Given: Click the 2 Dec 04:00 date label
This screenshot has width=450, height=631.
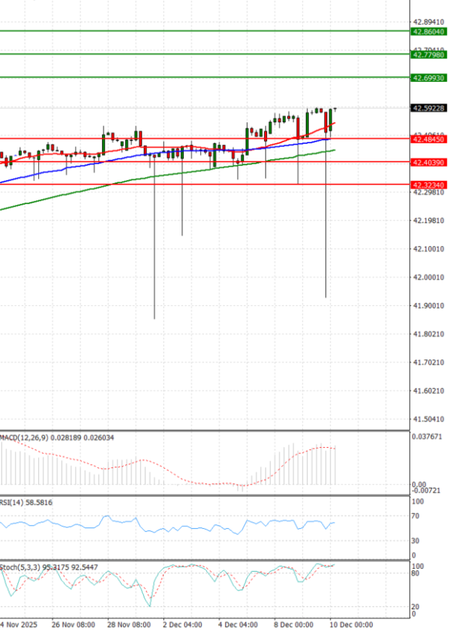Looking at the screenshot, I should (x=182, y=623).
